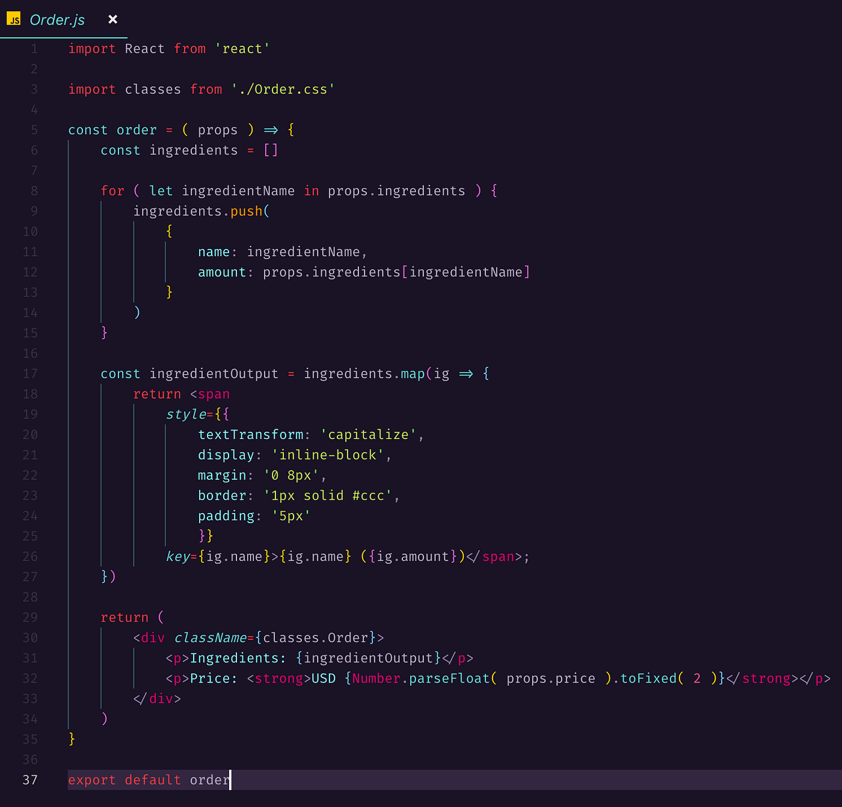Close the Order.js tab
Screen dimensions: 842x807
[x=112, y=19]
